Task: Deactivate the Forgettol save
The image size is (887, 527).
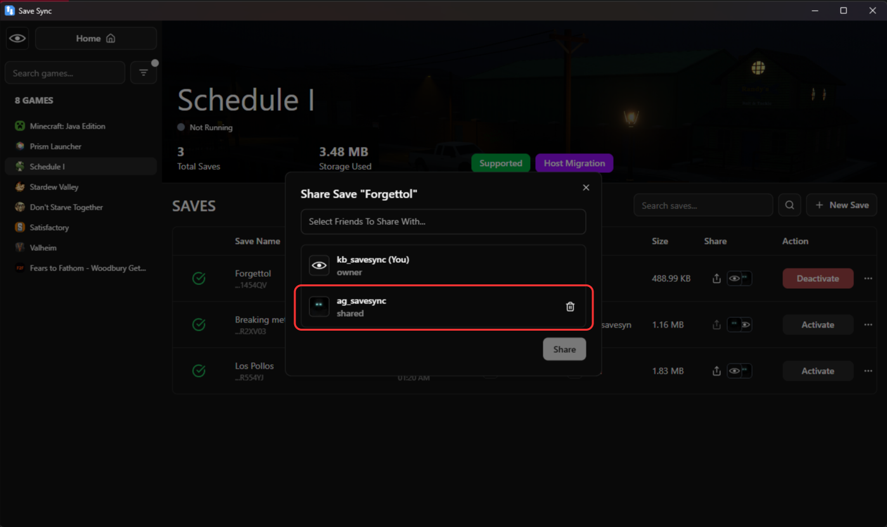Action: 818,278
